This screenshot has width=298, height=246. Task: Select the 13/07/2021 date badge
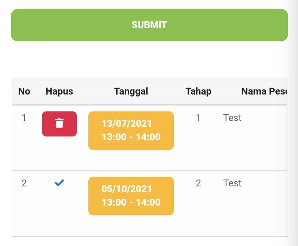(x=131, y=131)
